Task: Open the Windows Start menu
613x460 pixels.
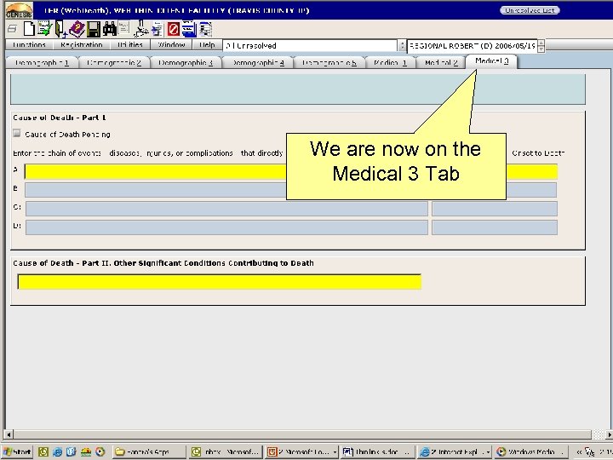Action: (x=18, y=451)
